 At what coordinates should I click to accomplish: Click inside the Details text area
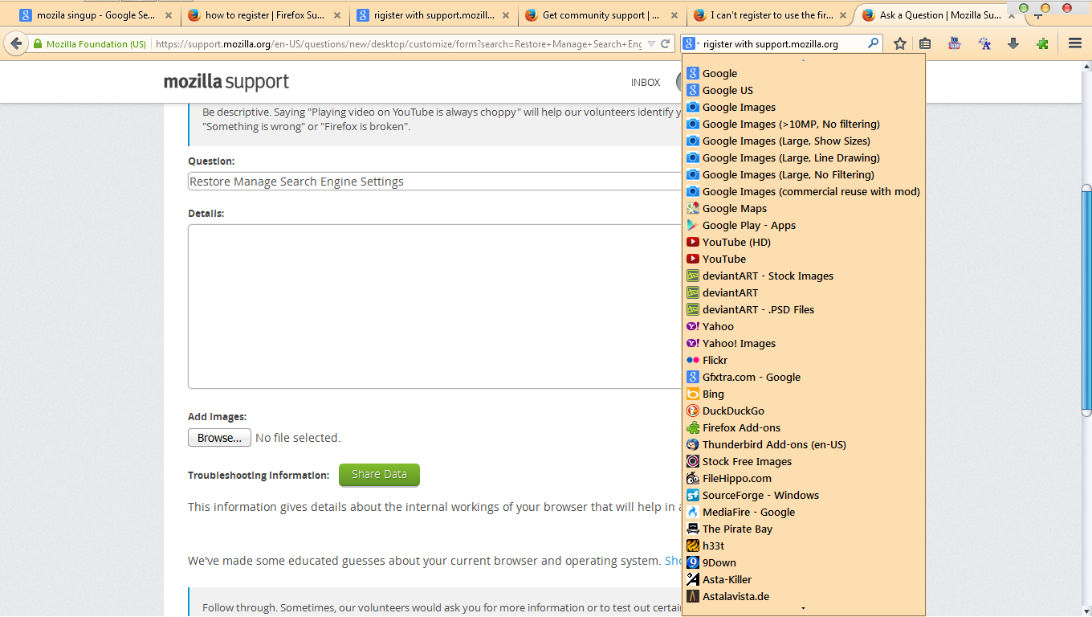point(434,307)
